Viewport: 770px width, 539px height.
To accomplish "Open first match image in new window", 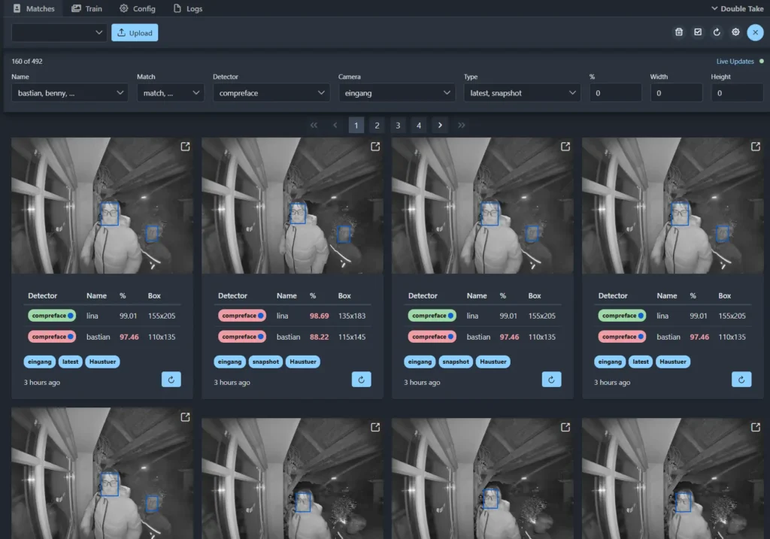I will pos(186,147).
